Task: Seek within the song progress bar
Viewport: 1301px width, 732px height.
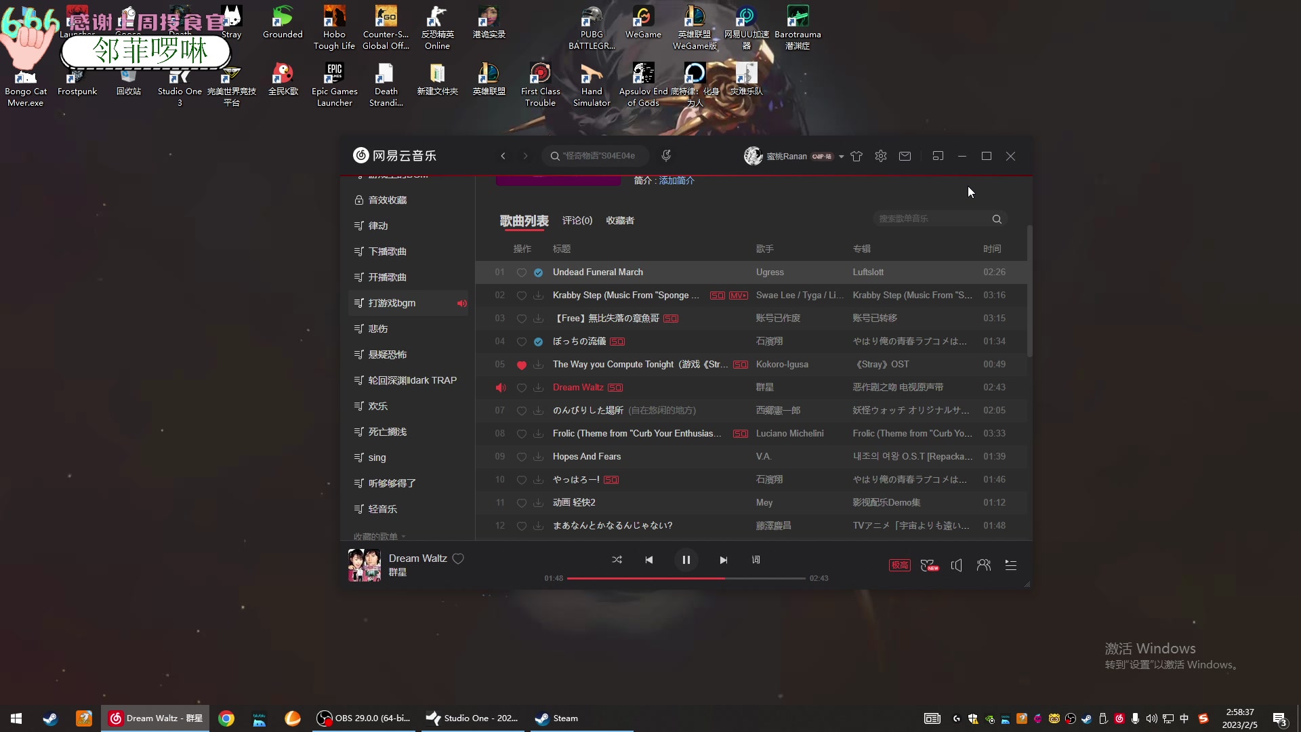Action: pos(686,578)
